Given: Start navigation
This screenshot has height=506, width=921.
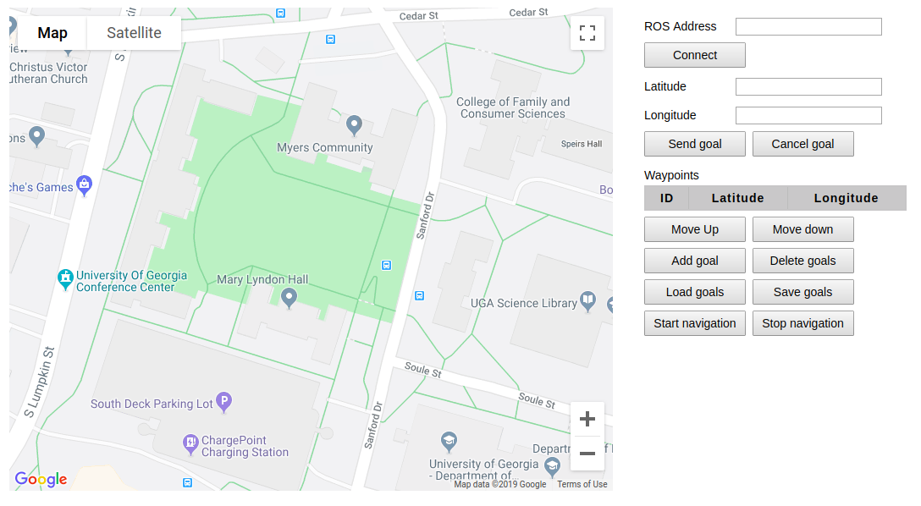Looking at the screenshot, I should (x=695, y=323).
